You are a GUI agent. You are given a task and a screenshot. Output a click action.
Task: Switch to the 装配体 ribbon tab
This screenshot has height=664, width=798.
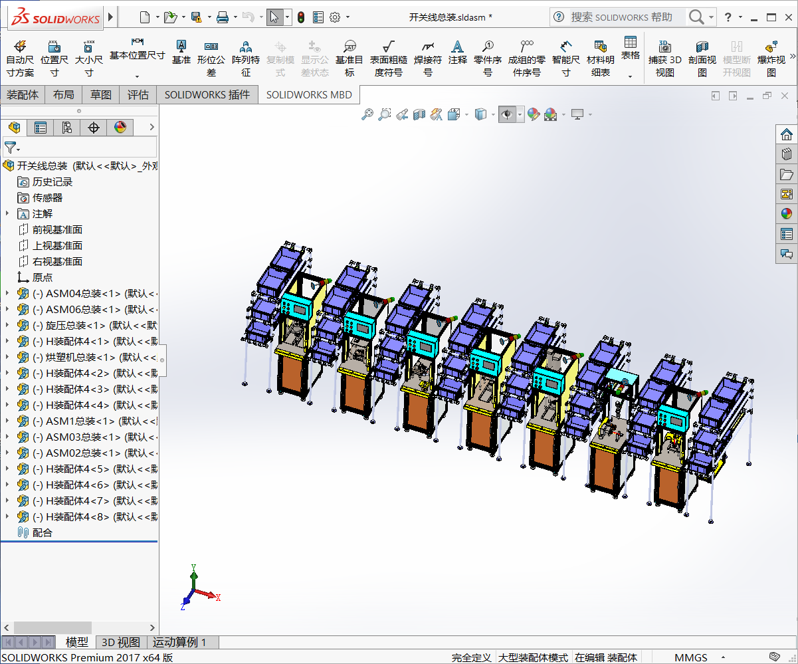[x=23, y=95]
